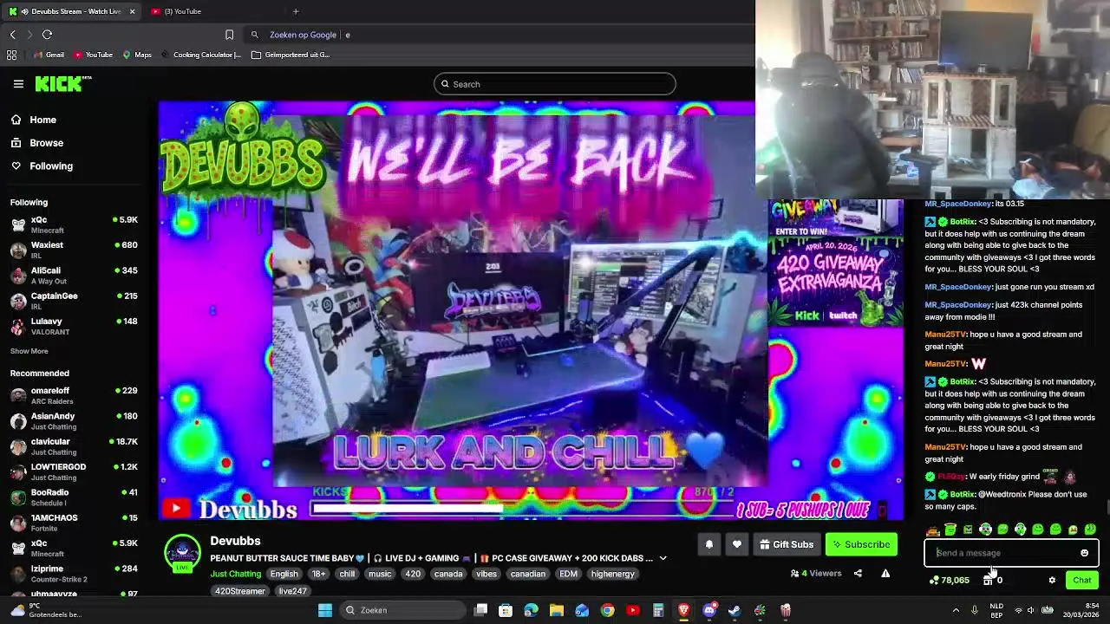Click the Gift Subs button
Screen dimensions: 1110x624
pos(787,544)
